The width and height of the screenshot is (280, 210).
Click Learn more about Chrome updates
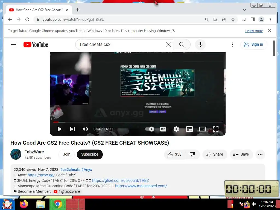pyautogui.click(x=254, y=31)
